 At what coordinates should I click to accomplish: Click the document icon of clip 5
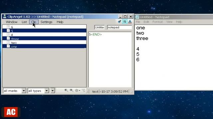click(x=8, y=30)
